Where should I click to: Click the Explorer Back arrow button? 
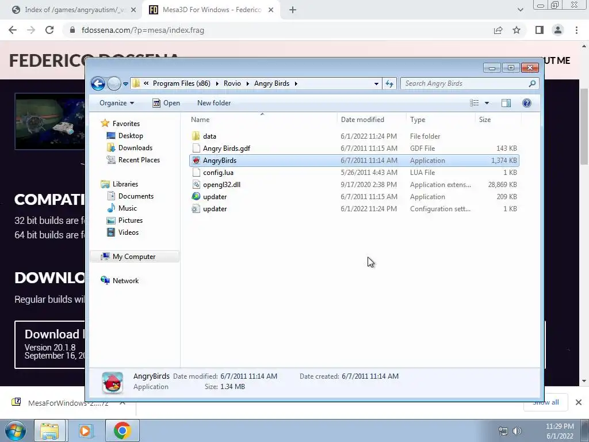pyautogui.click(x=98, y=83)
